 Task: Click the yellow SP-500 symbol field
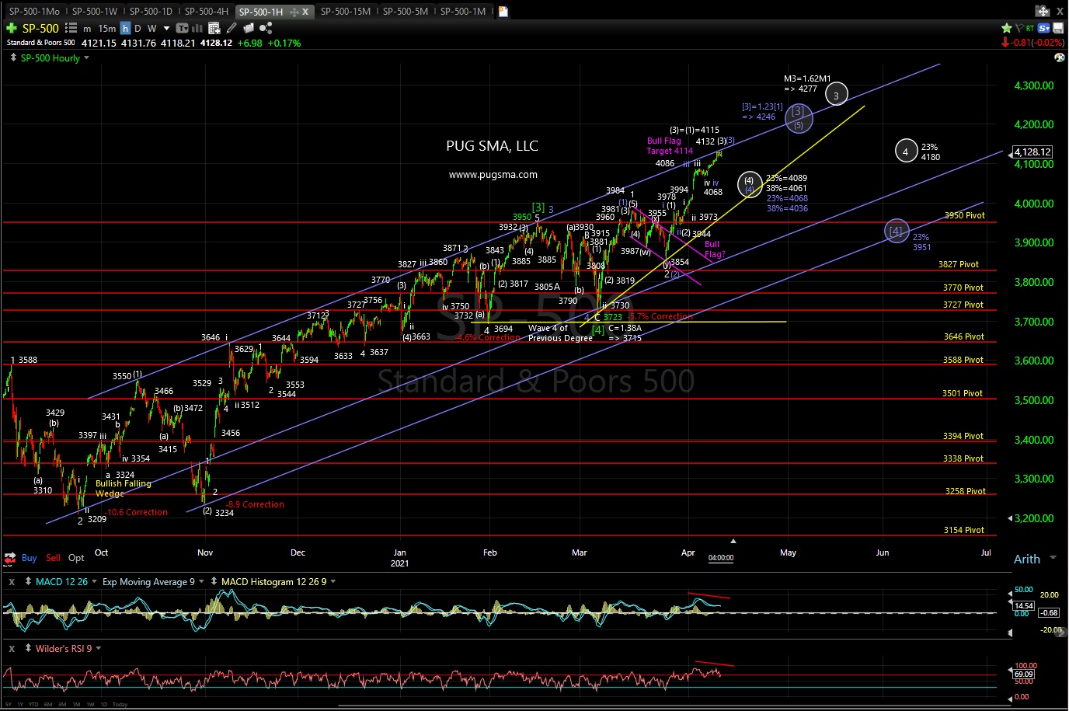click(x=40, y=28)
